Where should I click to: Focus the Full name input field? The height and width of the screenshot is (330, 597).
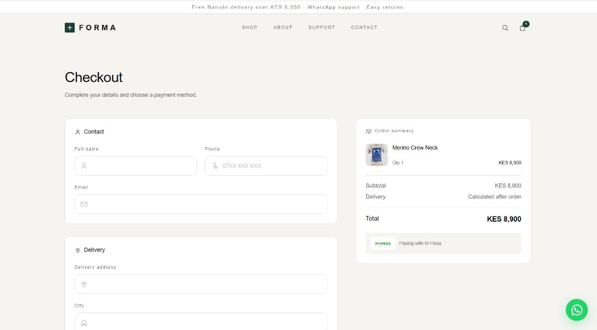pos(135,166)
